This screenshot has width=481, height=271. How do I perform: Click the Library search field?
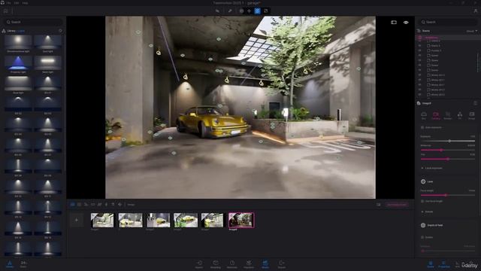[33, 22]
